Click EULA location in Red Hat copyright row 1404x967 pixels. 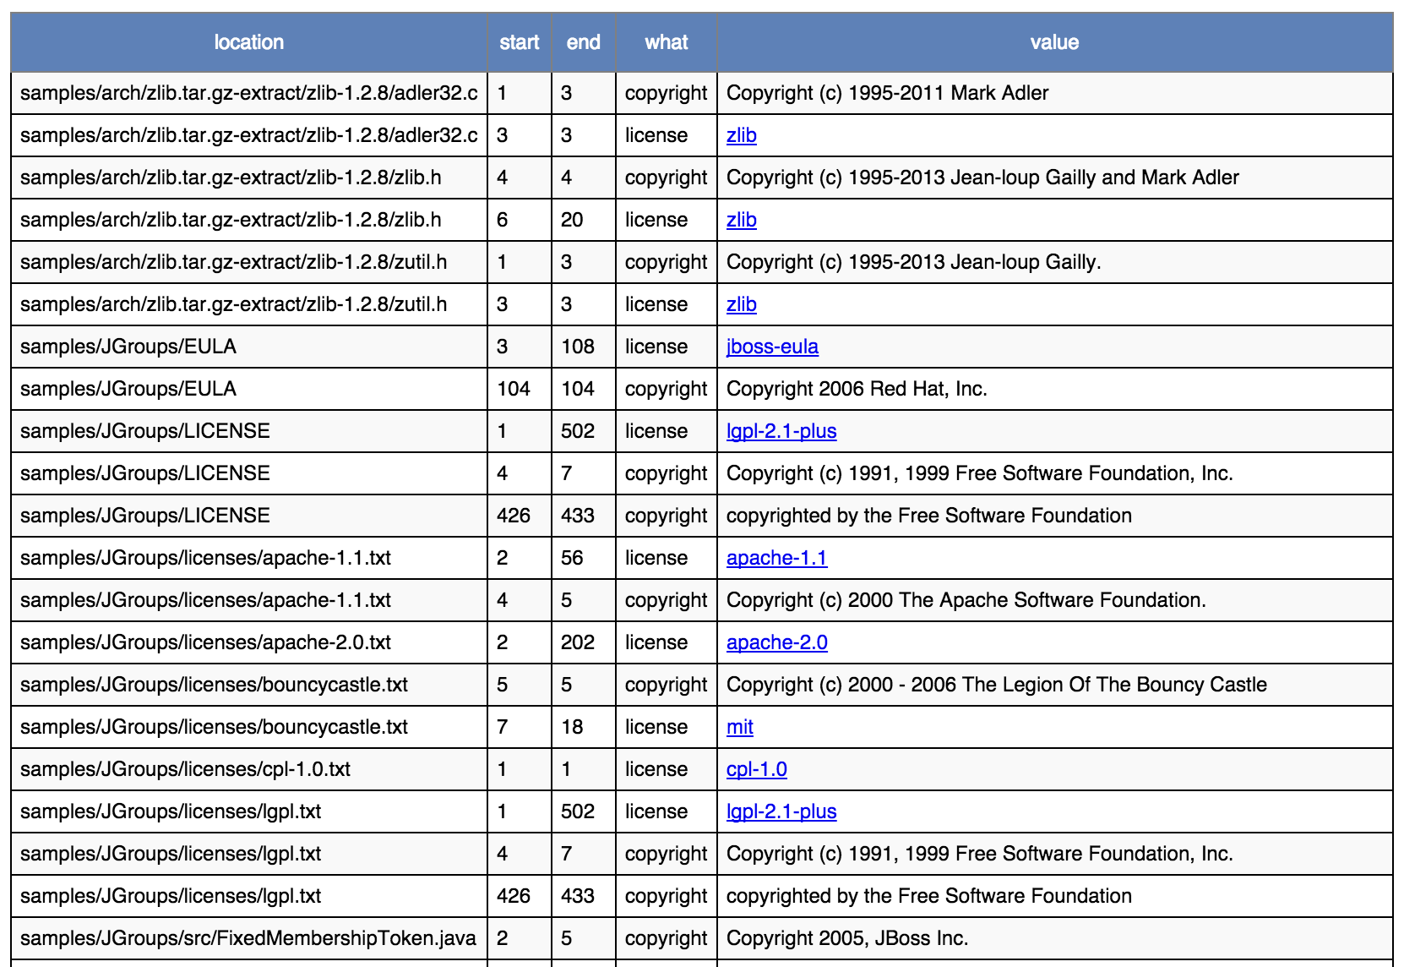(x=128, y=389)
